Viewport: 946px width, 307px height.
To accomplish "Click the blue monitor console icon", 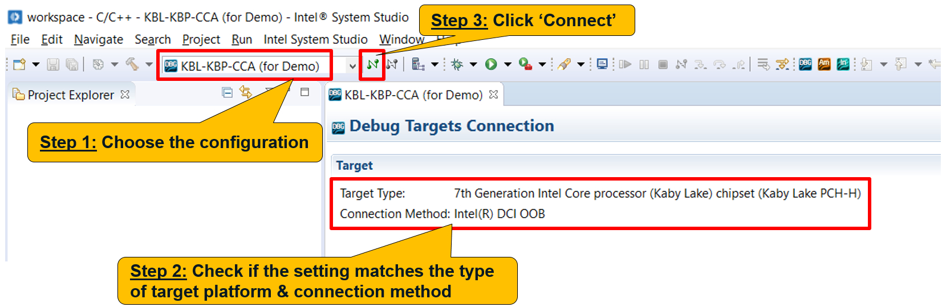I will click(x=602, y=64).
